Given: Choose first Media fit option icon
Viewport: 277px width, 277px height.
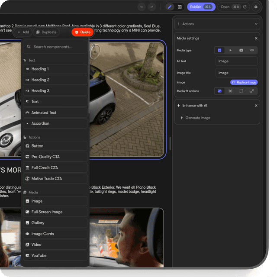Looking at the screenshot, I should pos(219,91).
